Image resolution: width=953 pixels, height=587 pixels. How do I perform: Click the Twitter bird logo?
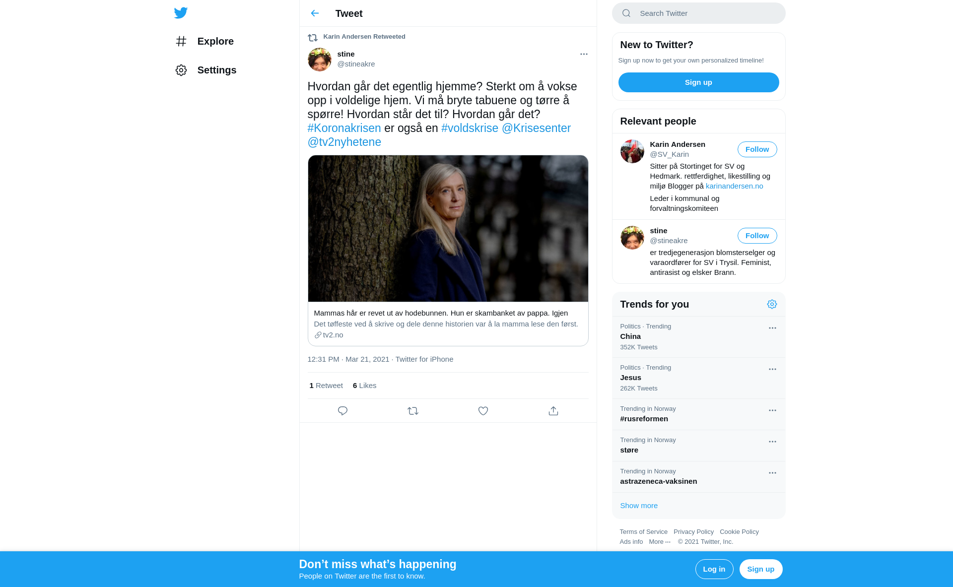[x=181, y=13]
